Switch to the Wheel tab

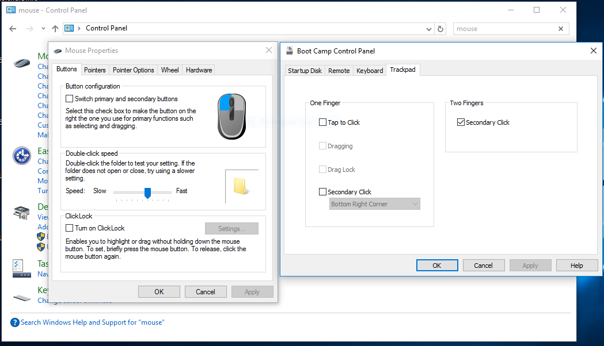[170, 70]
